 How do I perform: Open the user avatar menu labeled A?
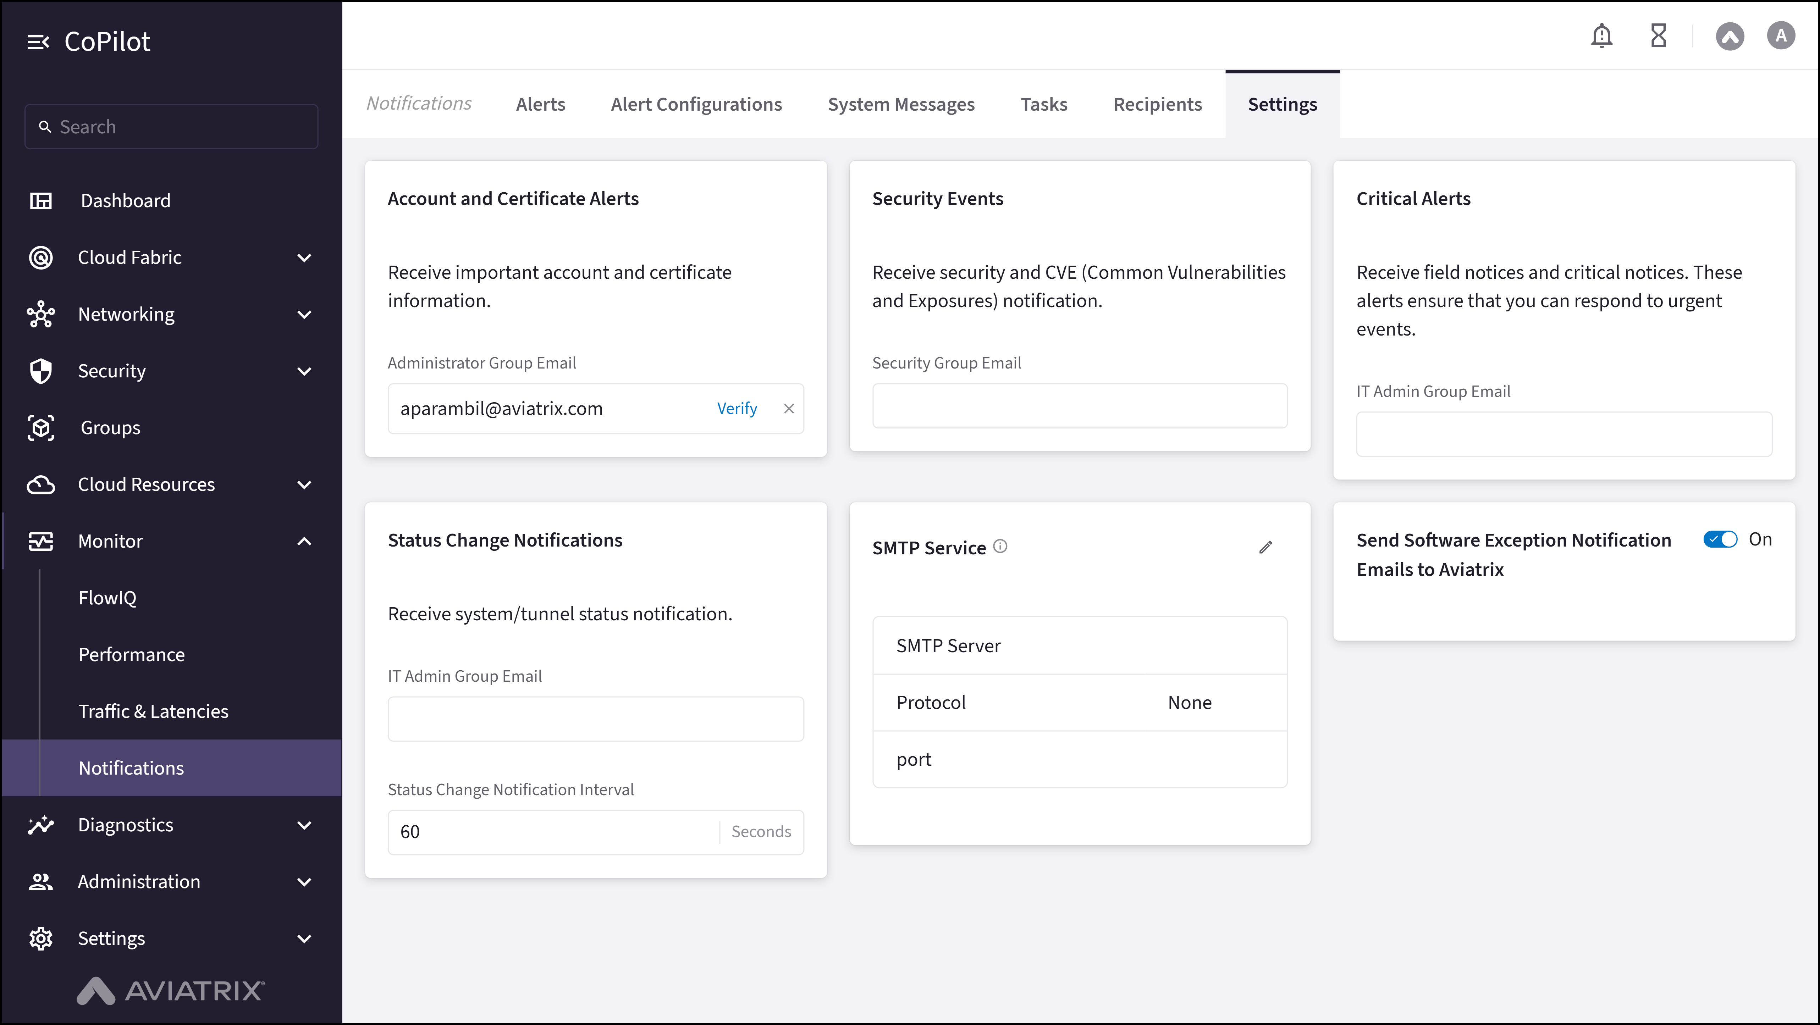[1780, 36]
